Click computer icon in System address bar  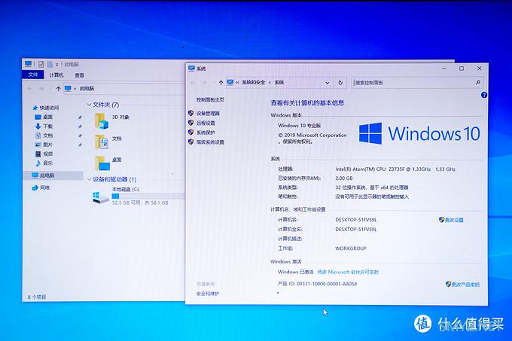click(230, 82)
